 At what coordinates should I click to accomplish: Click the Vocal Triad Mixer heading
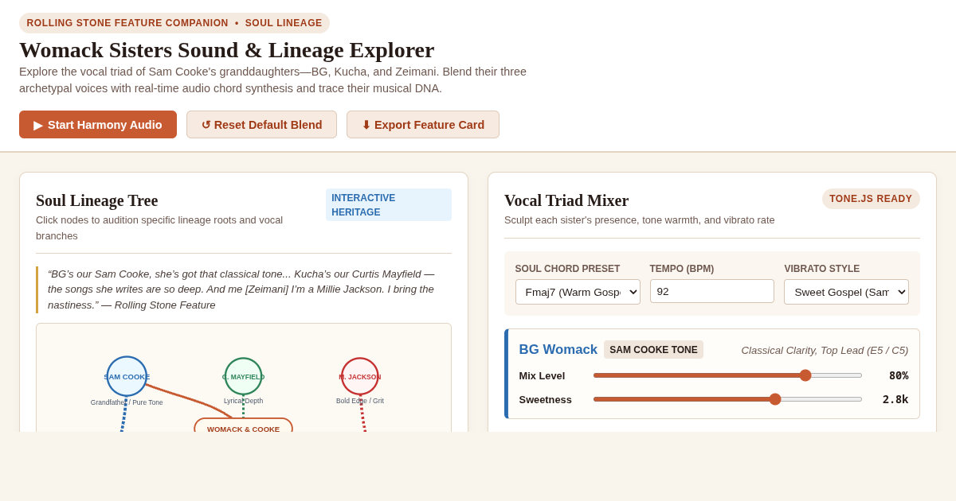[566, 200]
